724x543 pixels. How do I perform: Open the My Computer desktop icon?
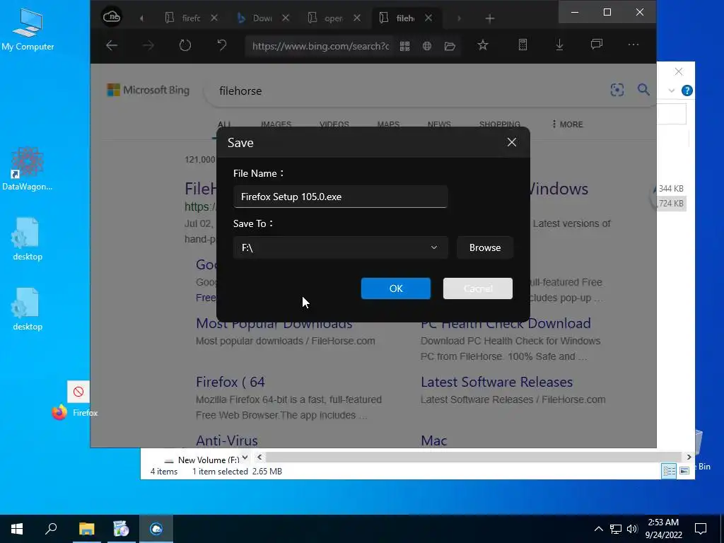point(28,28)
